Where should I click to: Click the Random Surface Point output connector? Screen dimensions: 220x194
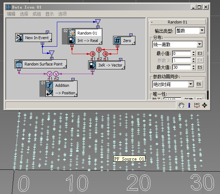19,69
